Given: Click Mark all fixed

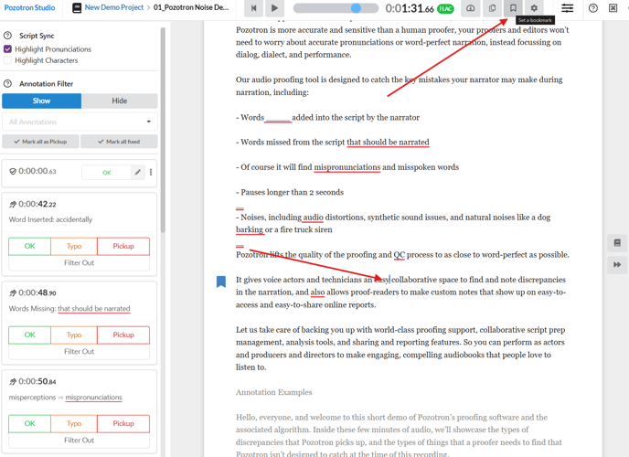Looking at the screenshot, I should [x=119, y=142].
